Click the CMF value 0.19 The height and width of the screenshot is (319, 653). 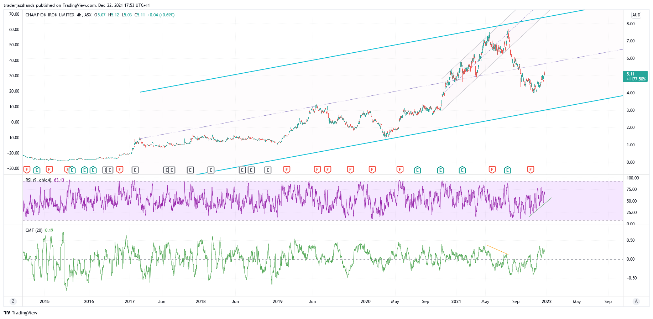coord(49,230)
